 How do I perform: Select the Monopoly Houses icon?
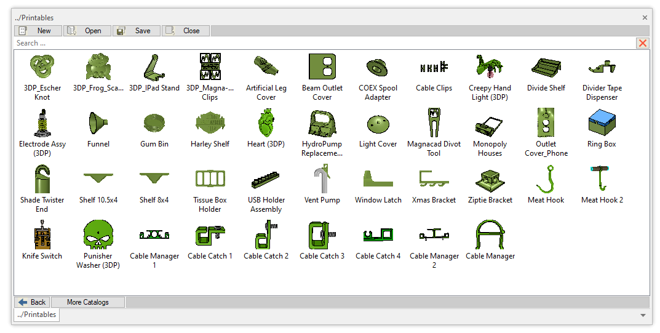(490, 122)
